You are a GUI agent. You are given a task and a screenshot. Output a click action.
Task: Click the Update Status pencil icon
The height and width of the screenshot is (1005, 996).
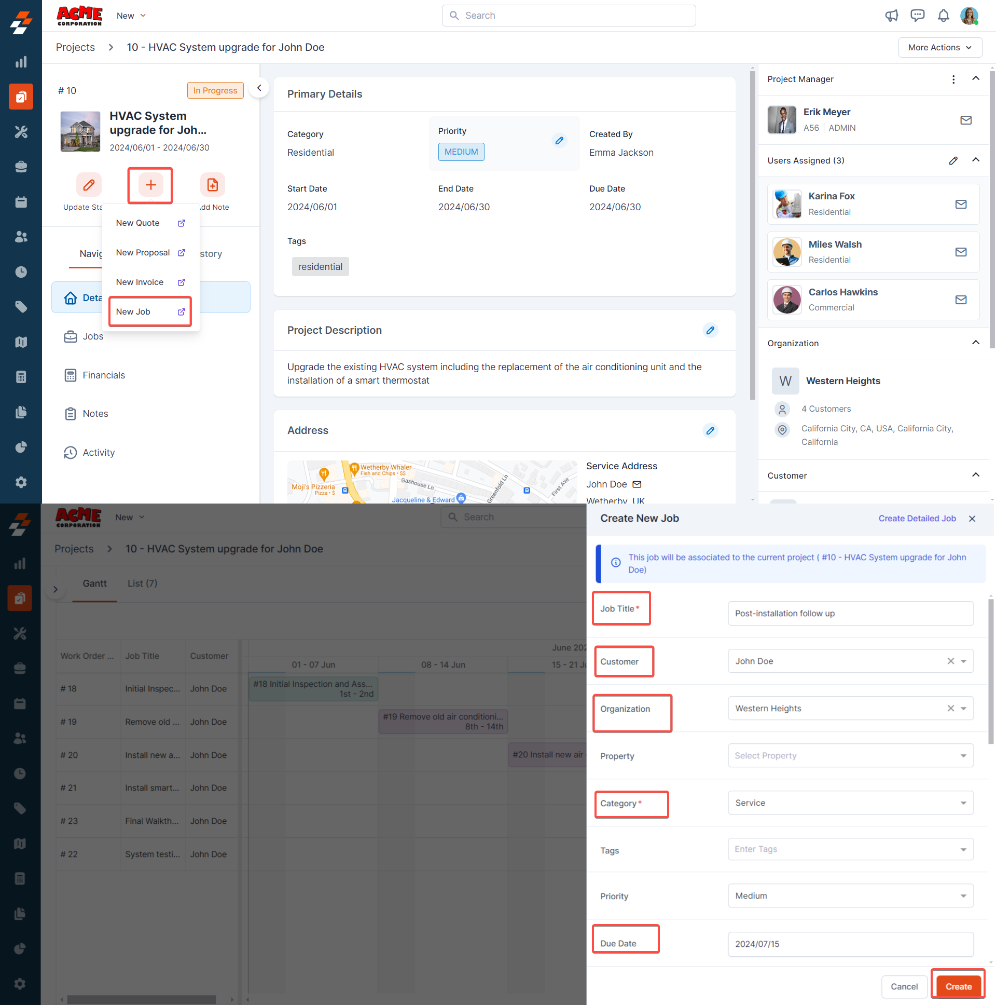[89, 185]
